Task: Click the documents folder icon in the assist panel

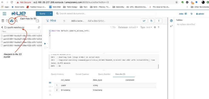Action: pos(37,21)
